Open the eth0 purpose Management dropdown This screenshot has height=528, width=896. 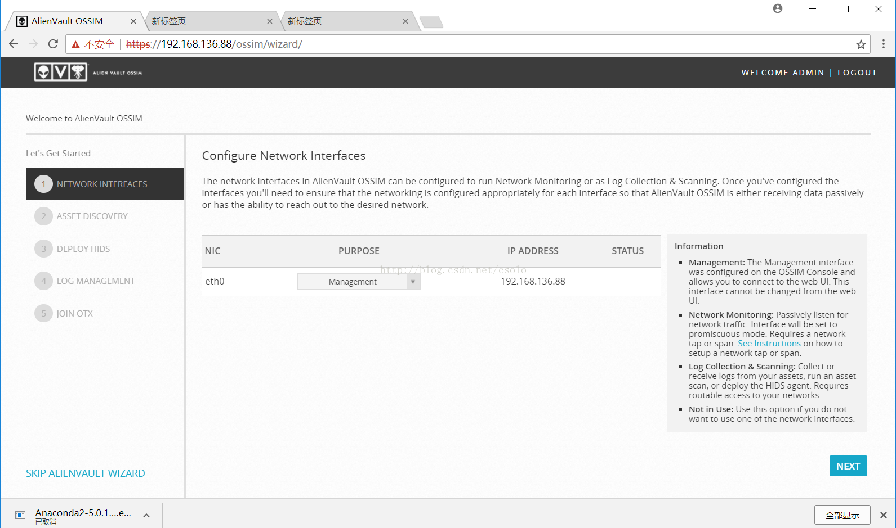[359, 281]
